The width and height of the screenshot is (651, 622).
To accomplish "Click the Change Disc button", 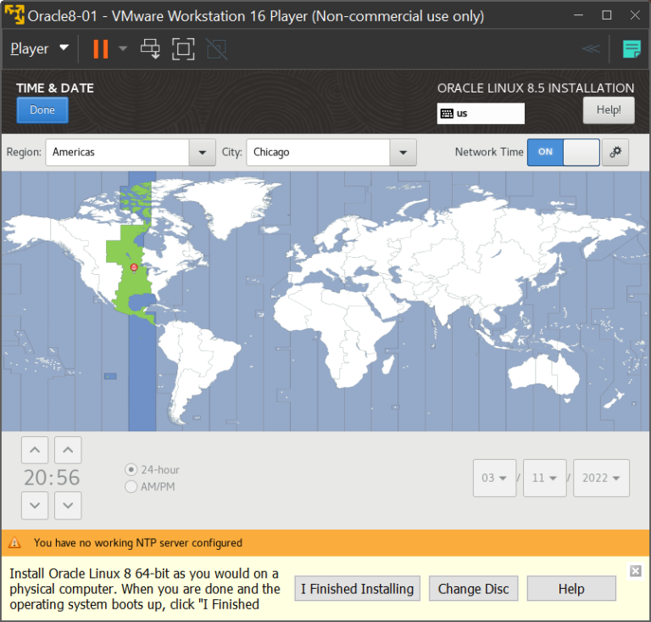I will tap(473, 589).
